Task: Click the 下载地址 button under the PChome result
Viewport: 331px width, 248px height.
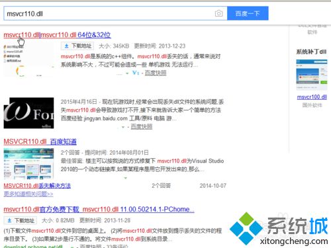Action: click(21, 220)
